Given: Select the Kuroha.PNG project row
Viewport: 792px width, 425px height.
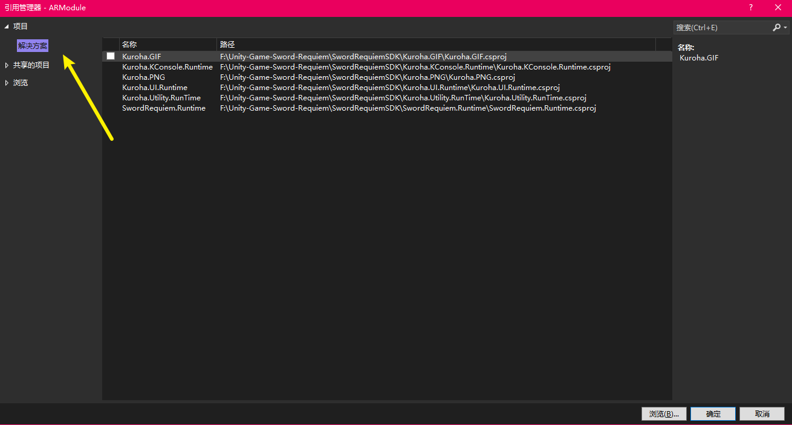Looking at the screenshot, I should click(144, 77).
